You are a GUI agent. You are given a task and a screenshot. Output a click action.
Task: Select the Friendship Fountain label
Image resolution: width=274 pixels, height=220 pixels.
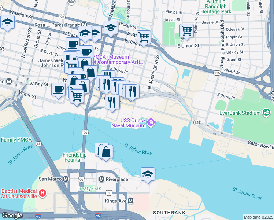[75, 157]
